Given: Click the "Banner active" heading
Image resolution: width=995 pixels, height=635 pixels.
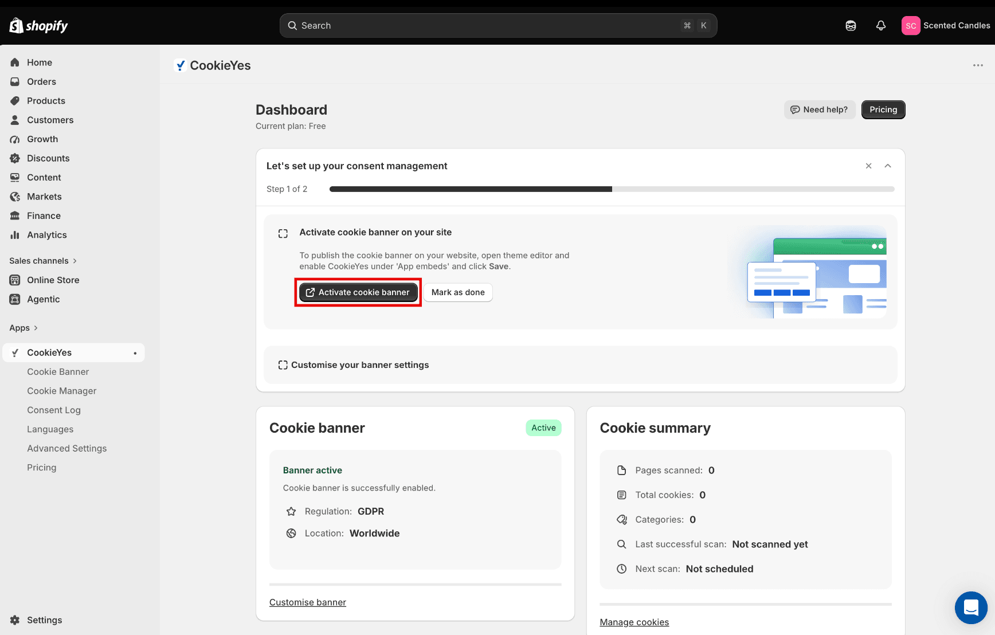Looking at the screenshot, I should (312, 471).
